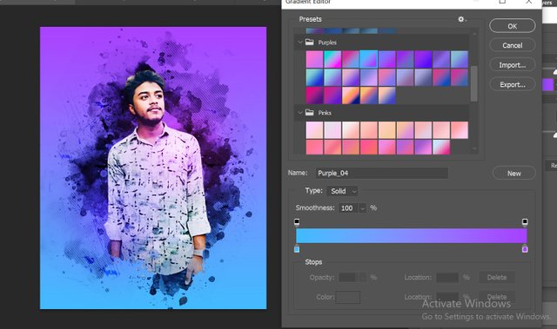
Task: Open the Presets gear menu
Action: coord(461,19)
